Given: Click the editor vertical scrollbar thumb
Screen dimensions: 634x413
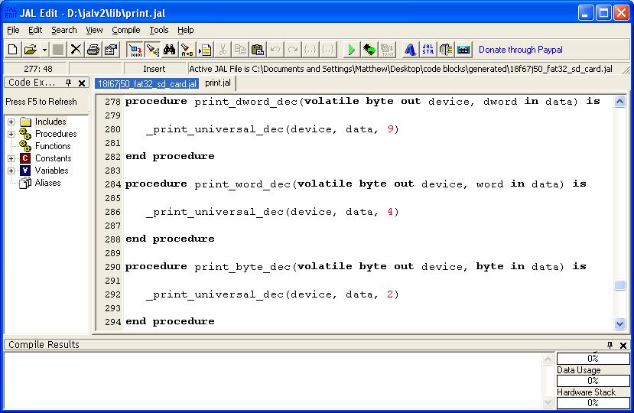Looking at the screenshot, I should point(619,285).
